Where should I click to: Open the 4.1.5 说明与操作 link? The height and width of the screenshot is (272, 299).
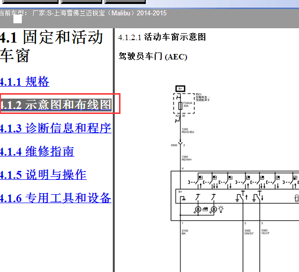pos(43,174)
